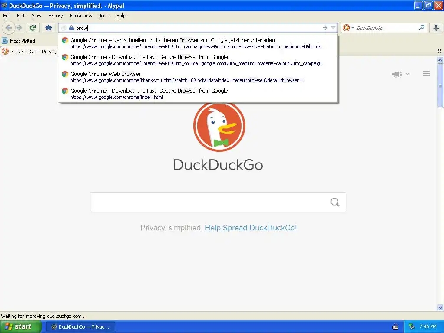
Task: Open the DuckDuckGo hamburger menu
Action: click(427, 74)
